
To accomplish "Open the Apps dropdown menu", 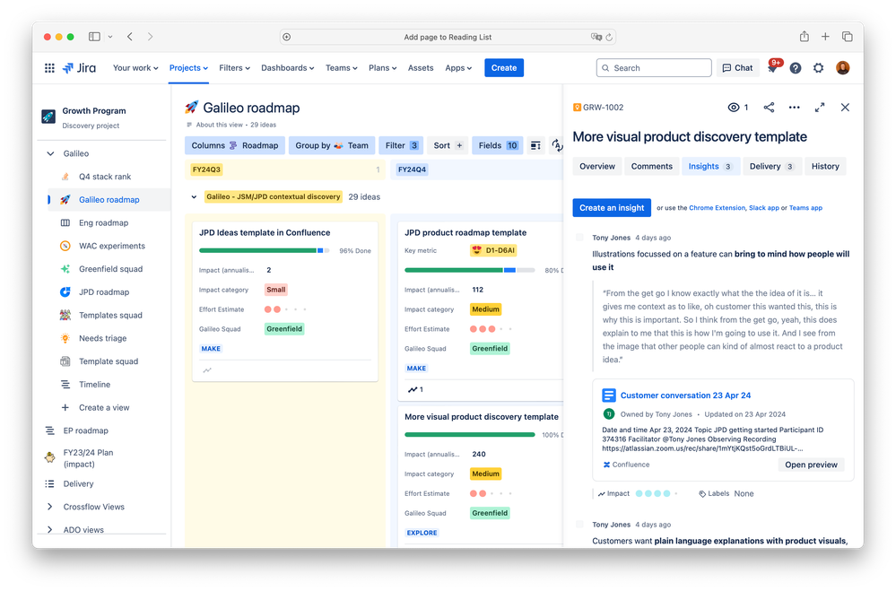I will tap(458, 68).
